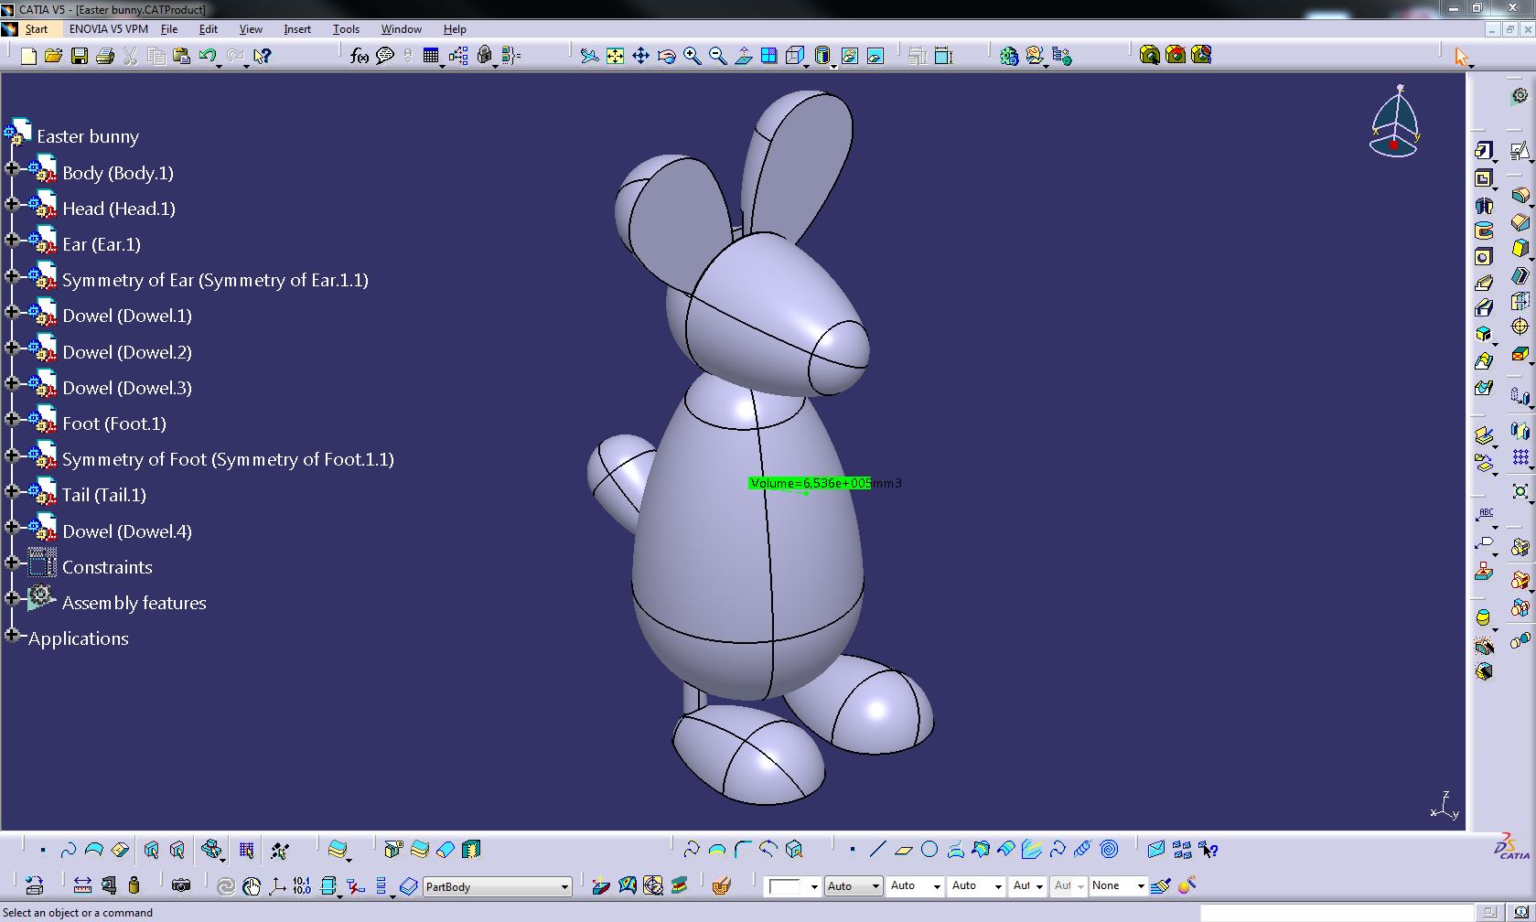Expand the Body (Body.1) tree node
1536x922 pixels.
[12, 168]
